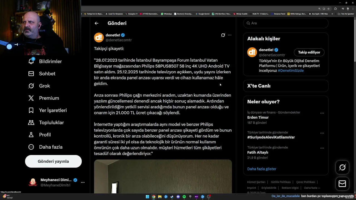Screen dimensions: 356x200
Task: Open #SuriyedeAleviKatliamıVar trend
Action: (x=271, y=137)
